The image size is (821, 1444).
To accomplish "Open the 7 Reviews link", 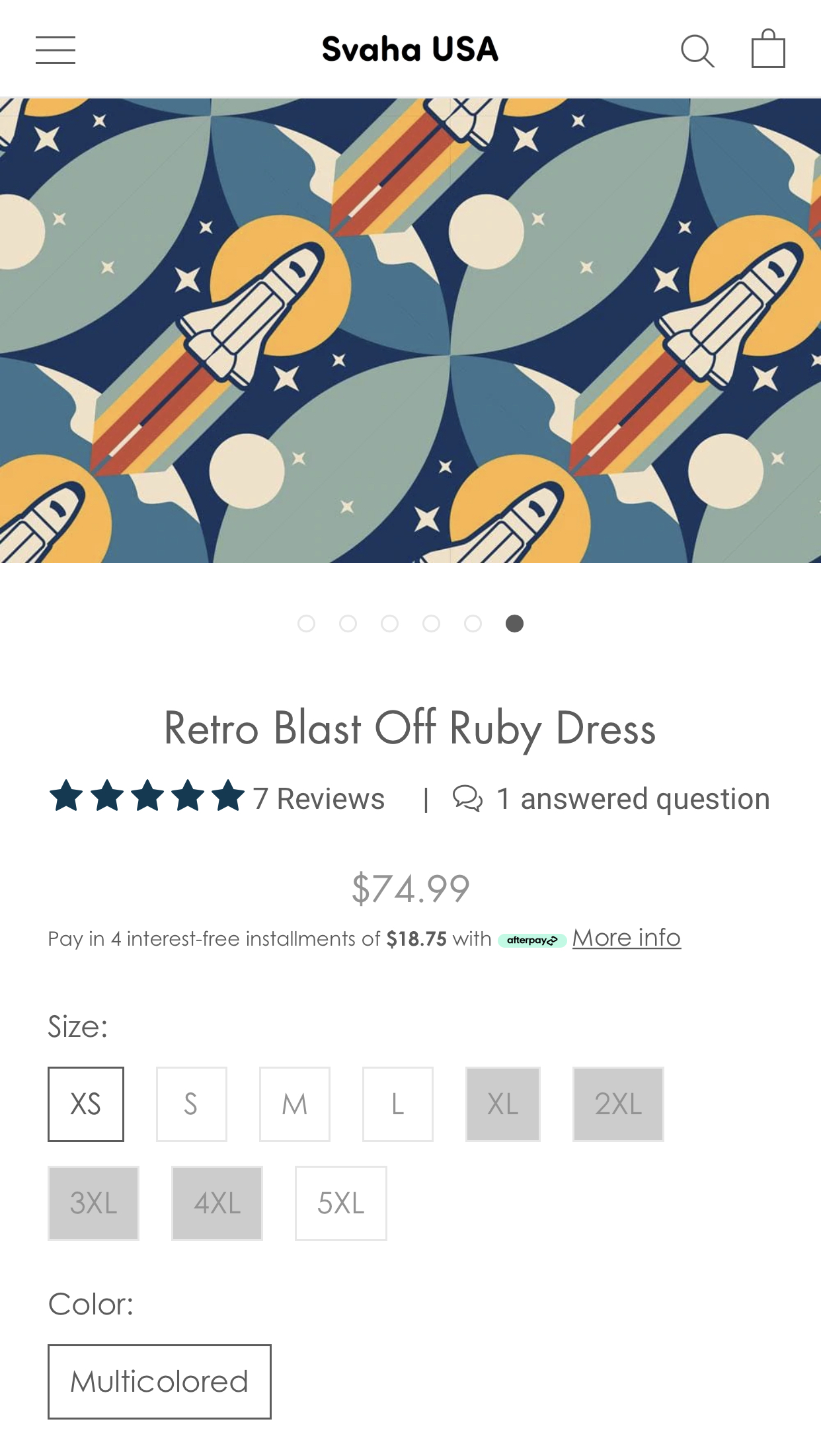I will tap(319, 798).
